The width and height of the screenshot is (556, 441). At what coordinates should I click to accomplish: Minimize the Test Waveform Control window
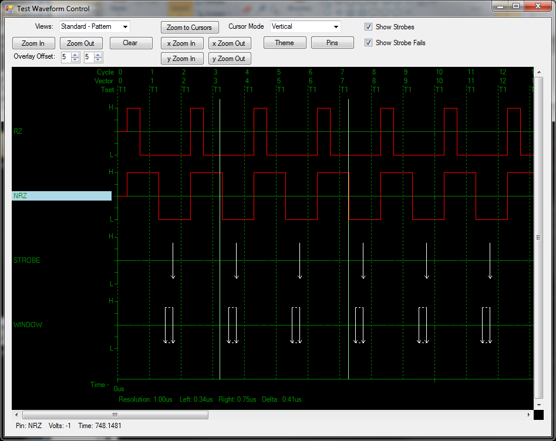tap(500, 6)
